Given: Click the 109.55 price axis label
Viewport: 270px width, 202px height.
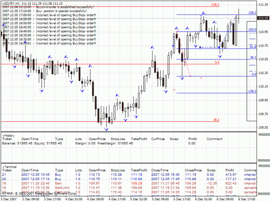Looking at the screenshot, I should click(263, 127).
